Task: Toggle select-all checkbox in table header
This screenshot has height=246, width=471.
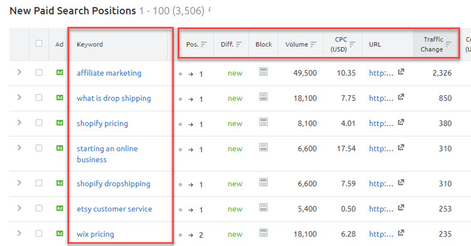Action: pos(39,43)
